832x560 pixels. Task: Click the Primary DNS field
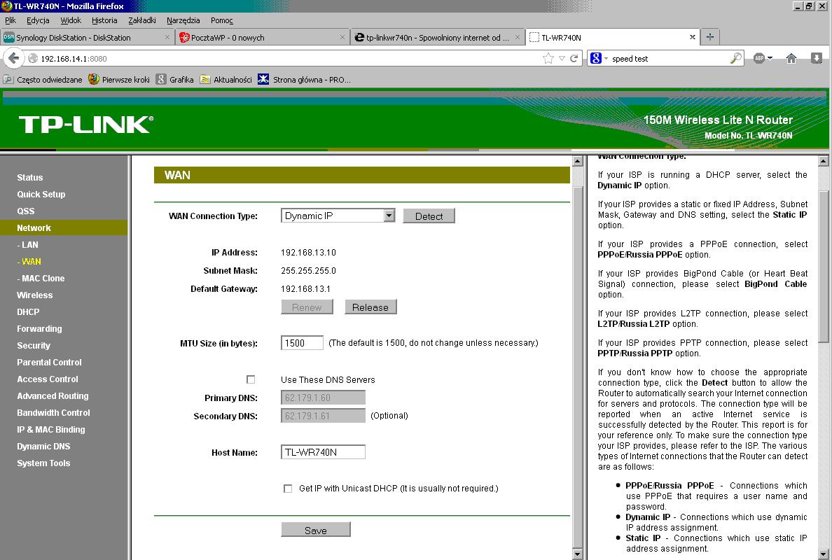tap(323, 397)
